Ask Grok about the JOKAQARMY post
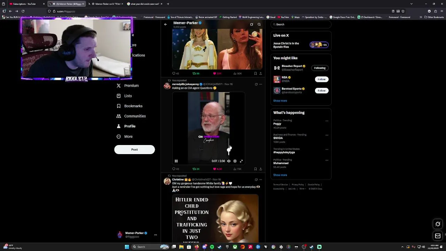The height and width of the screenshot is (251, 446). tap(256, 84)
